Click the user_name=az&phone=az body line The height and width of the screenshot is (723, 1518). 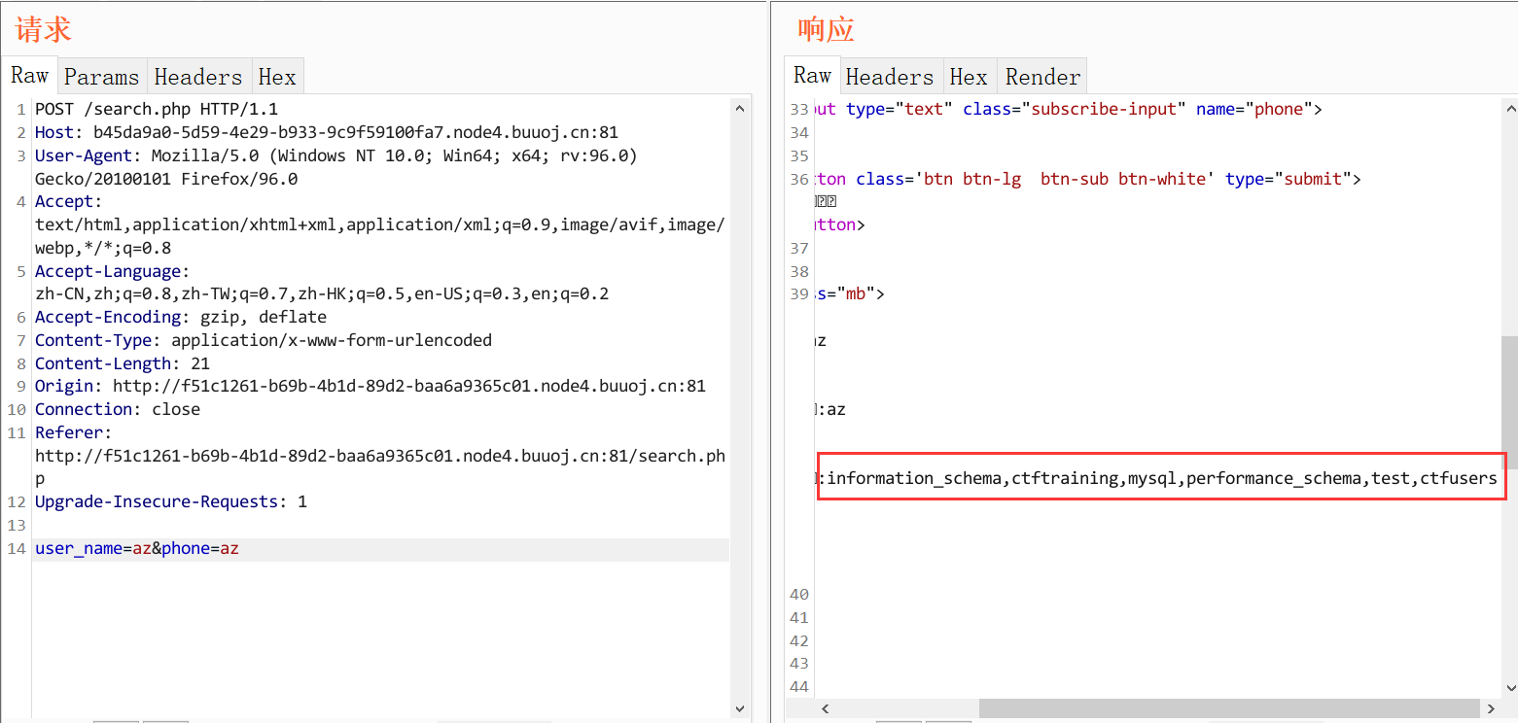[x=137, y=549]
